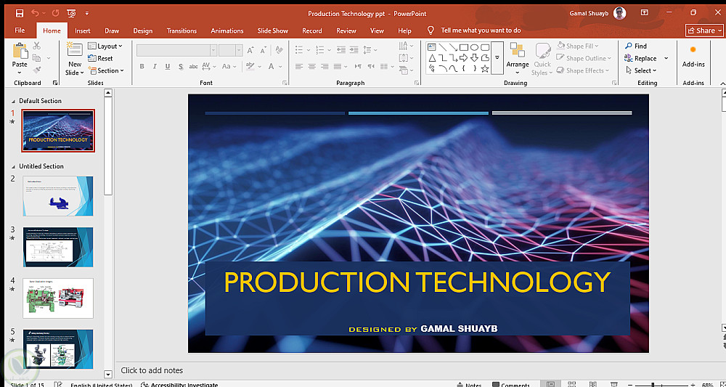726x387 pixels.
Task: Align text right
Action: [x=325, y=67]
